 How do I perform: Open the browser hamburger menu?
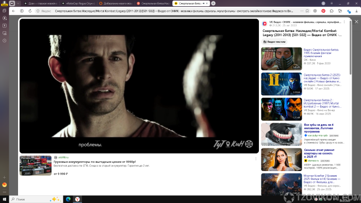click(x=332, y=3)
